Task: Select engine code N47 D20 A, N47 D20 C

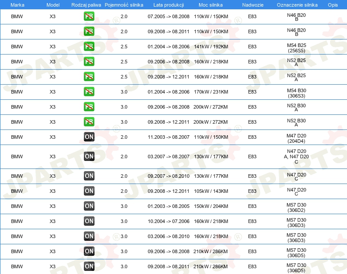Action: 296,157
